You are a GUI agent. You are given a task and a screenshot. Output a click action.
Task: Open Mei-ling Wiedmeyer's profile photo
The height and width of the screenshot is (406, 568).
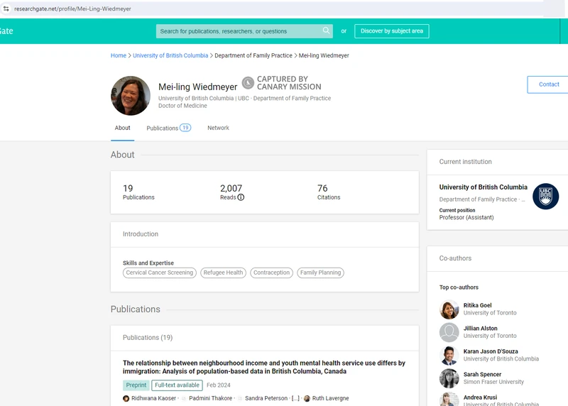coord(131,96)
